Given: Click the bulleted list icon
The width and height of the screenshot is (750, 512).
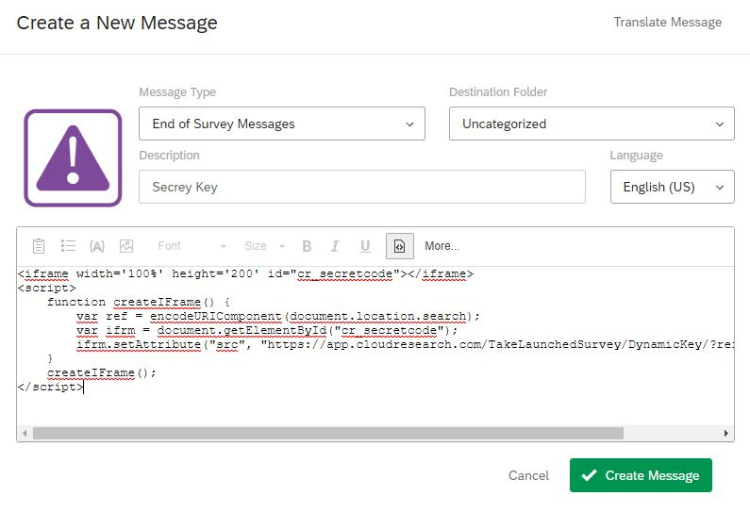Looking at the screenshot, I should pos(68,246).
